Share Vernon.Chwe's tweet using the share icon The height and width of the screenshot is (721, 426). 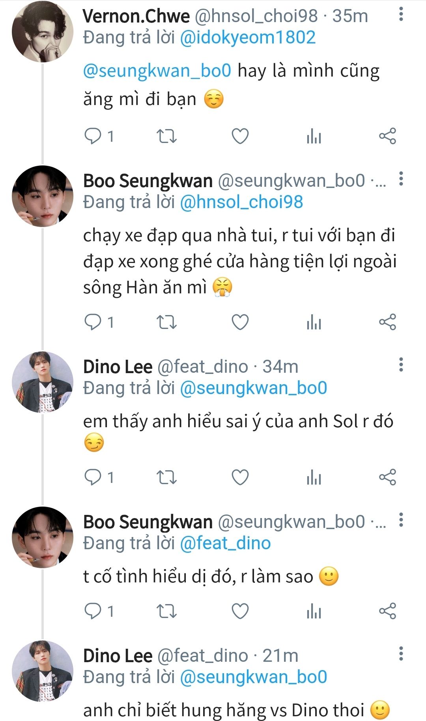[x=387, y=136]
